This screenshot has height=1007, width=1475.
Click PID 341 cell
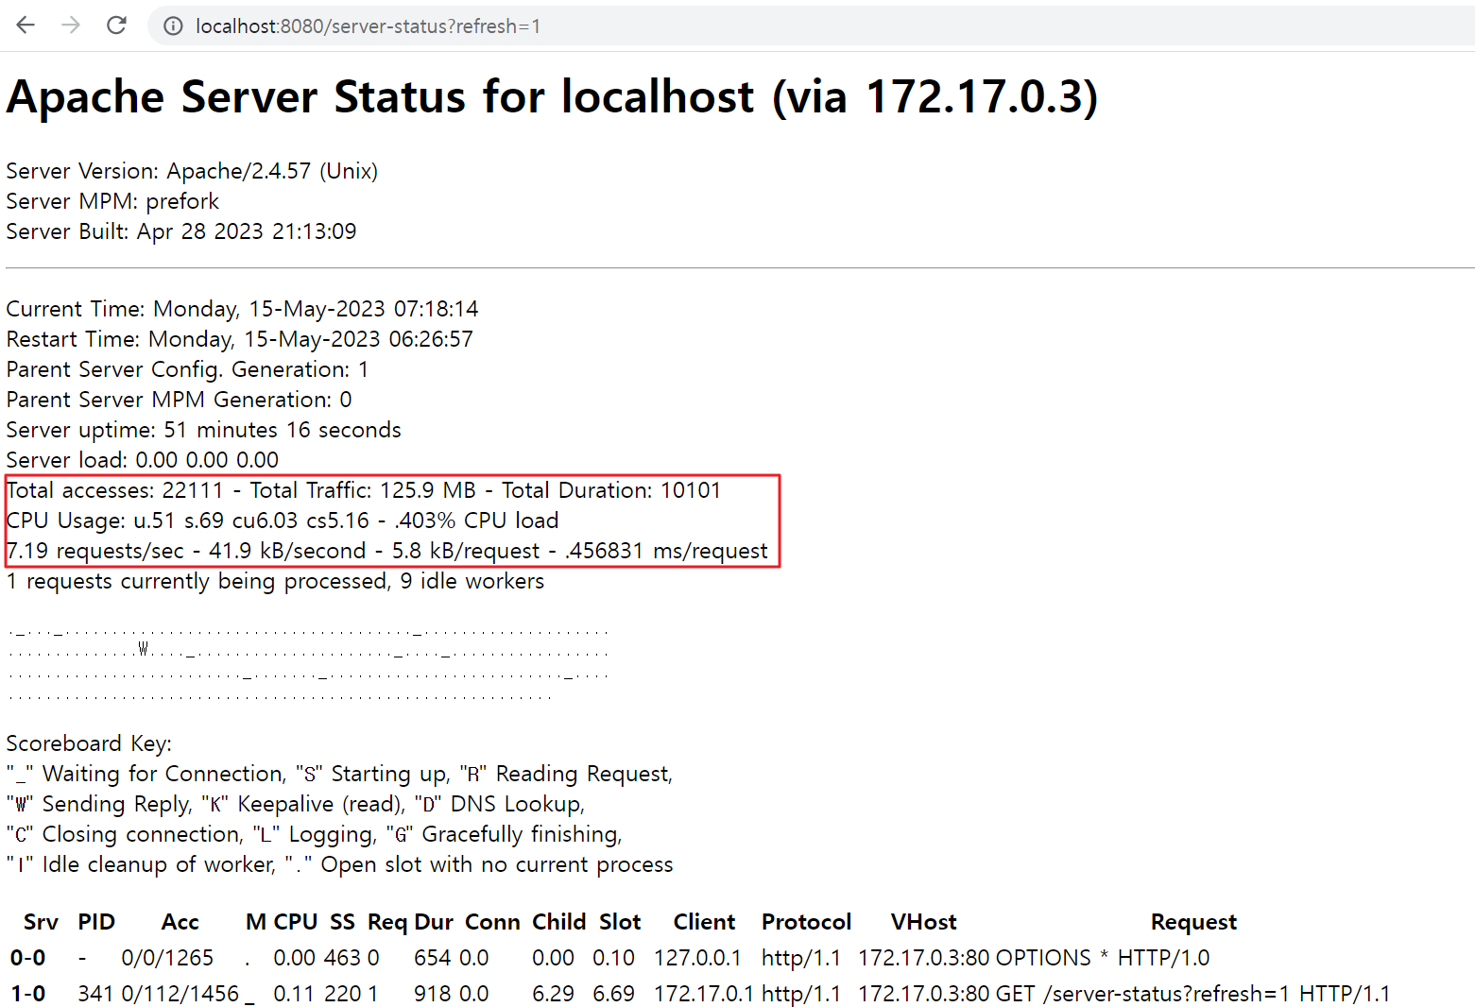point(95,994)
